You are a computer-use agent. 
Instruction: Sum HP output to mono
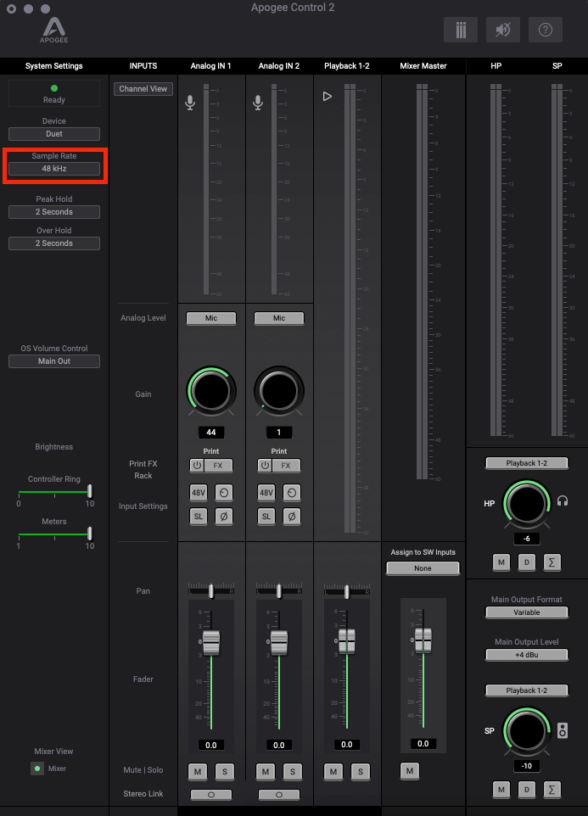point(552,562)
